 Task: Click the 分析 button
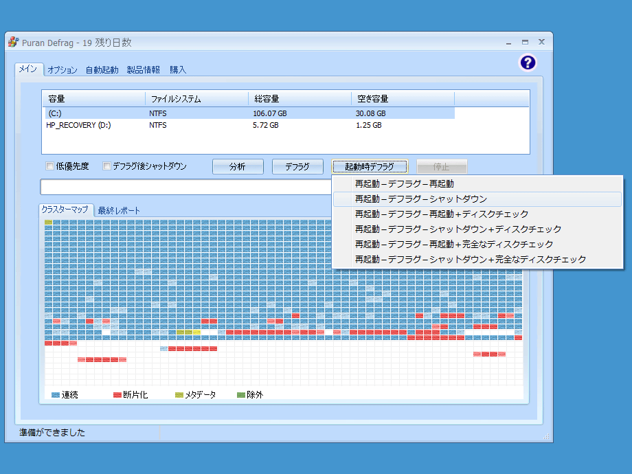pyautogui.click(x=238, y=166)
